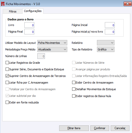
Task: Enable Detalhar Movimentos de Estoque
Action: pyautogui.click(x=74, y=89)
